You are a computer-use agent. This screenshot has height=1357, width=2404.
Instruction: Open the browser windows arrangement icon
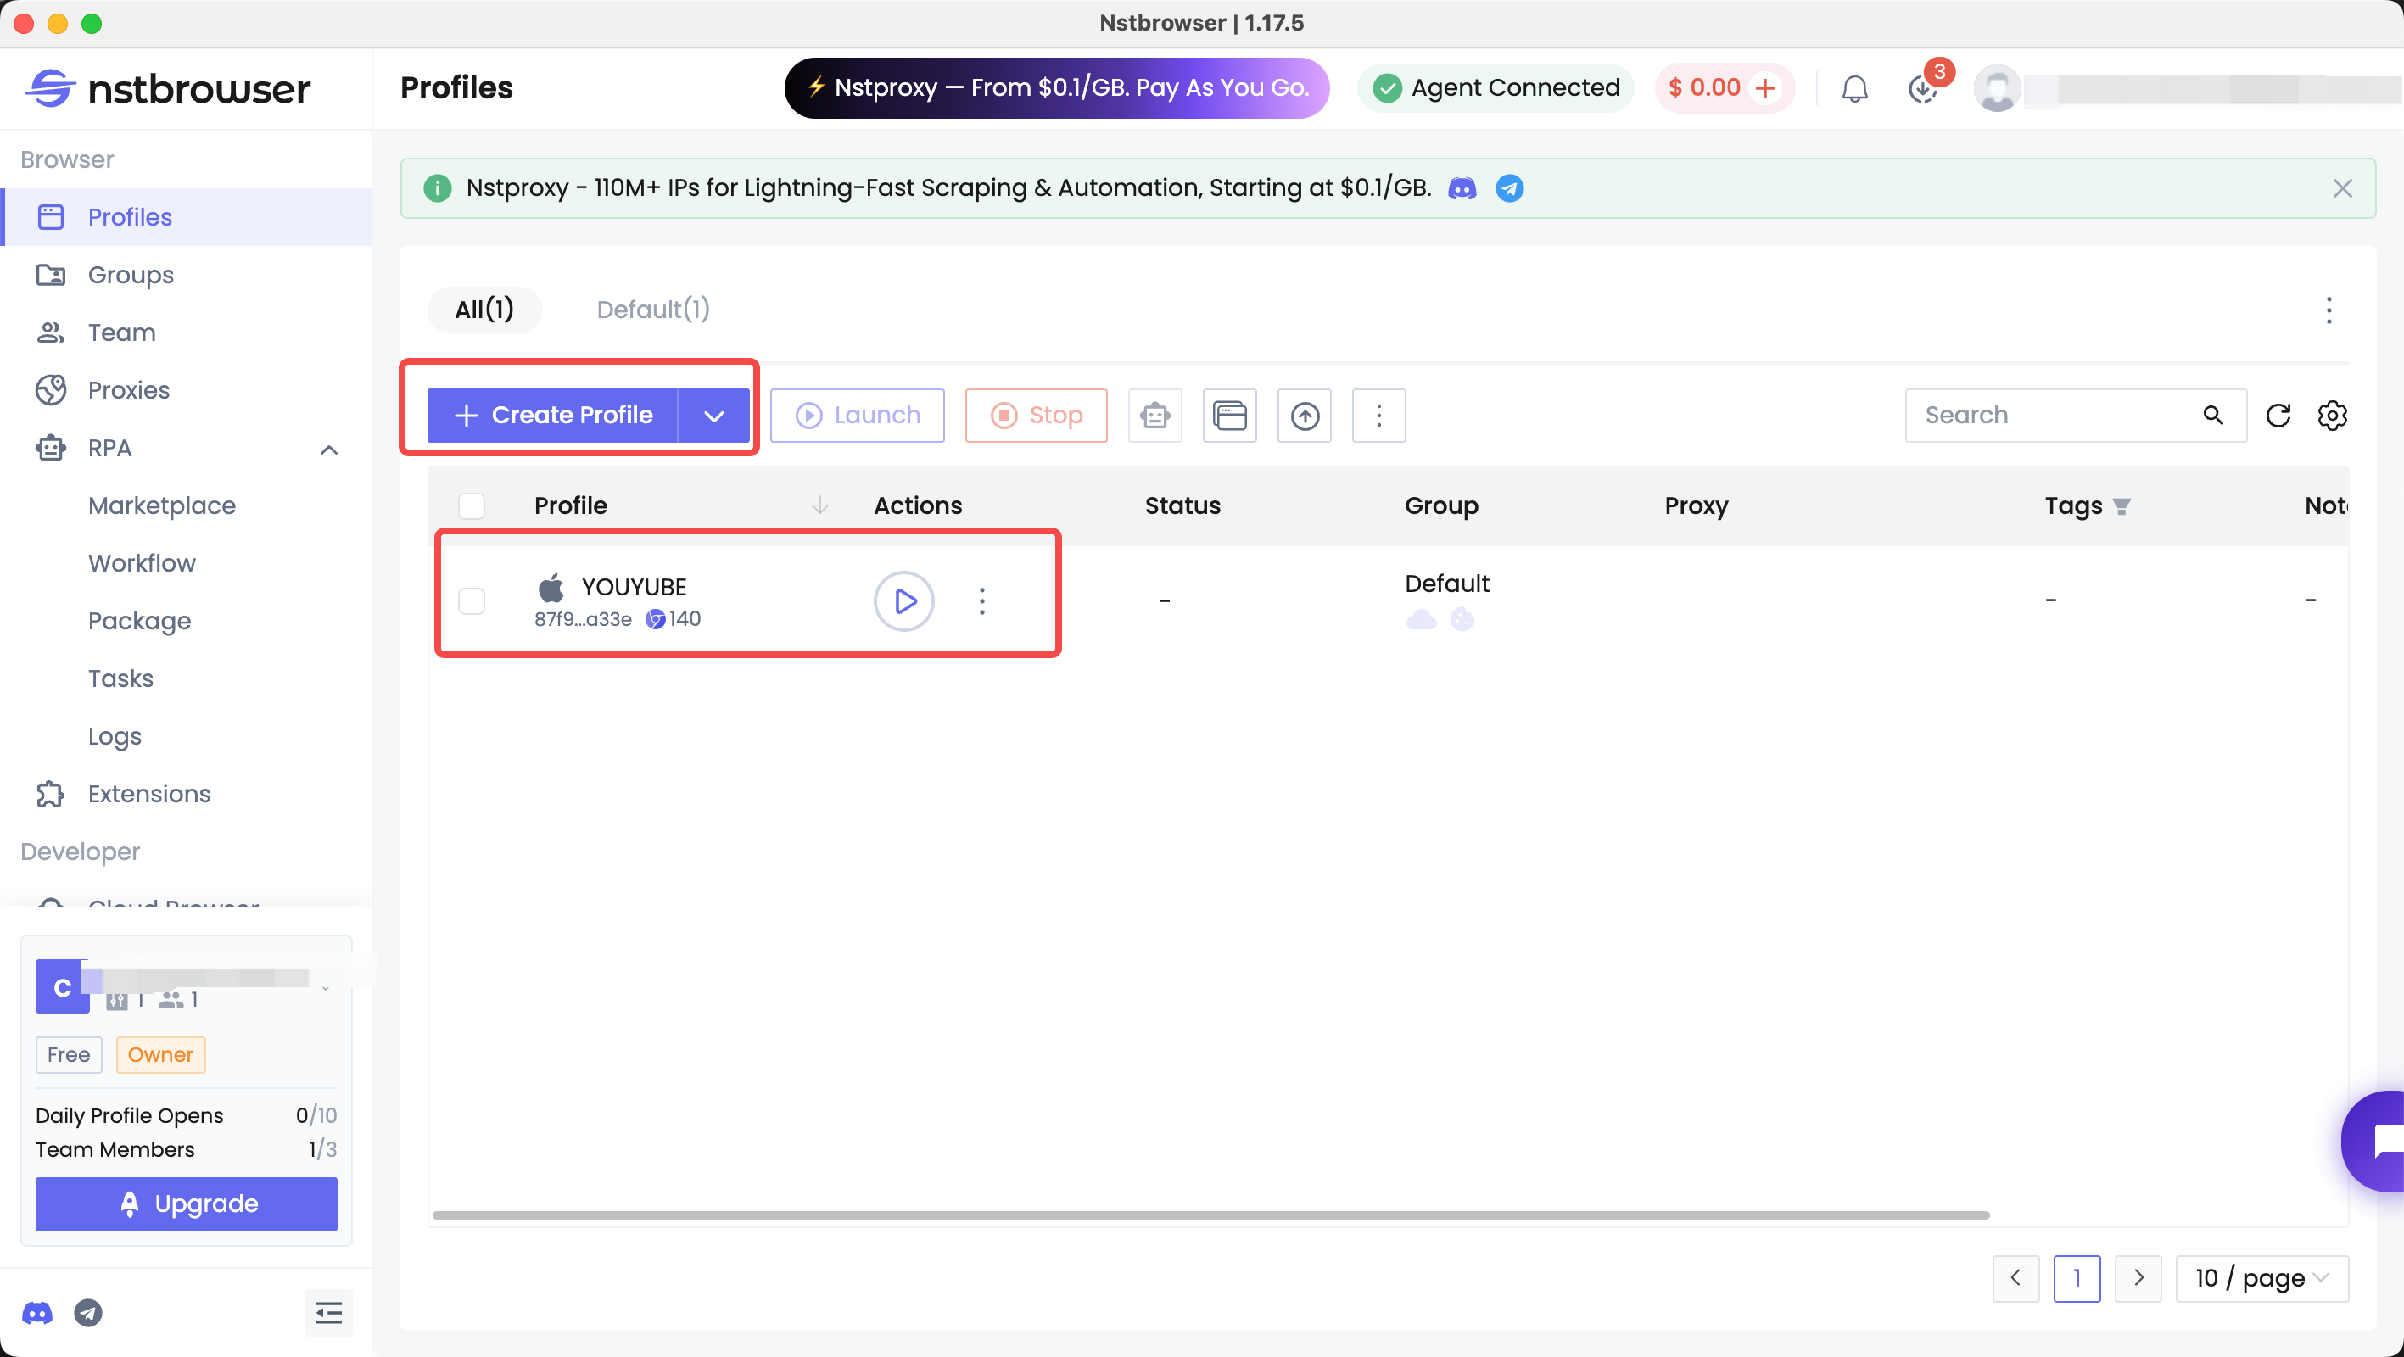(1229, 416)
